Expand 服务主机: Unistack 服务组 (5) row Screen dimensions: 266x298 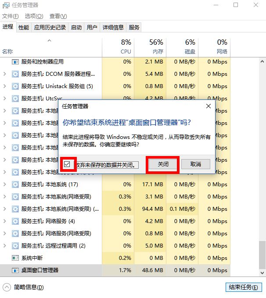pos(5,86)
